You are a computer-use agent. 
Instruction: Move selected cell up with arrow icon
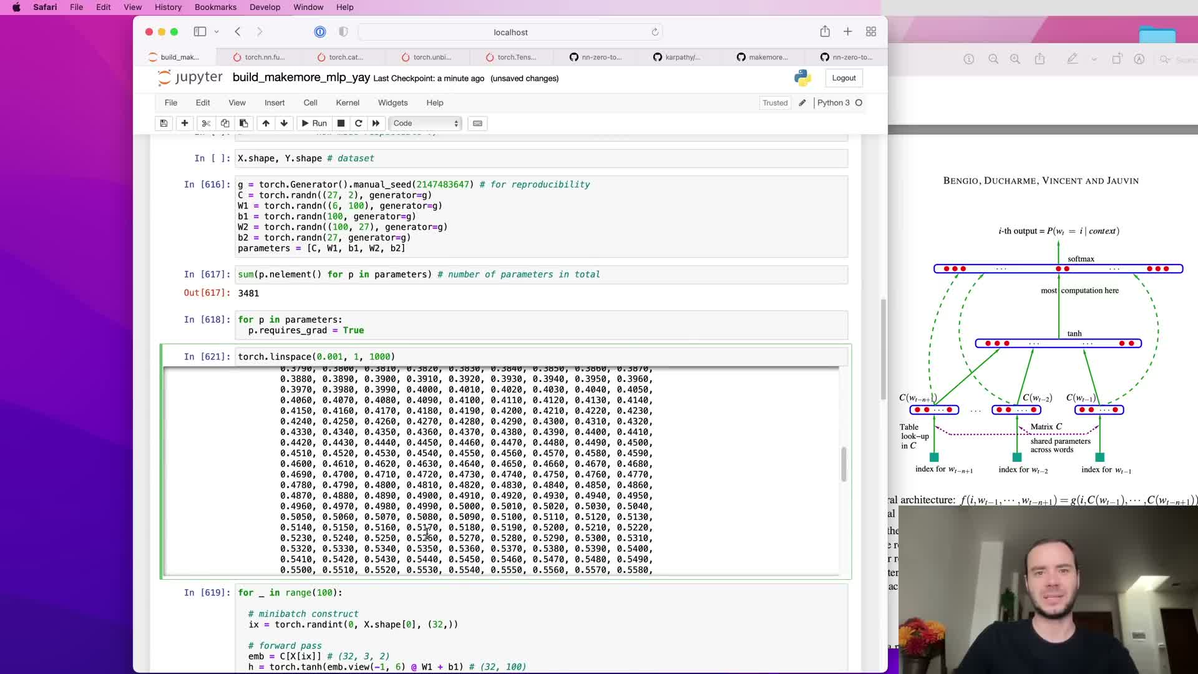tap(266, 123)
